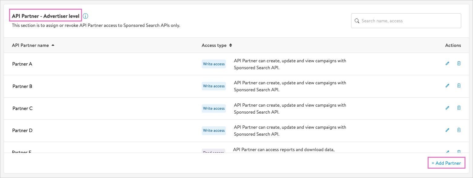The height and width of the screenshot is (178, 473).
Task: Click the info icon beside API Partner title
Action: point(86,16)
